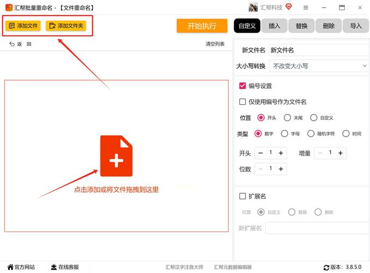Viewport: 370px width, 273px height.
Task: Click the 位数 value field
Action: point(271,168)
